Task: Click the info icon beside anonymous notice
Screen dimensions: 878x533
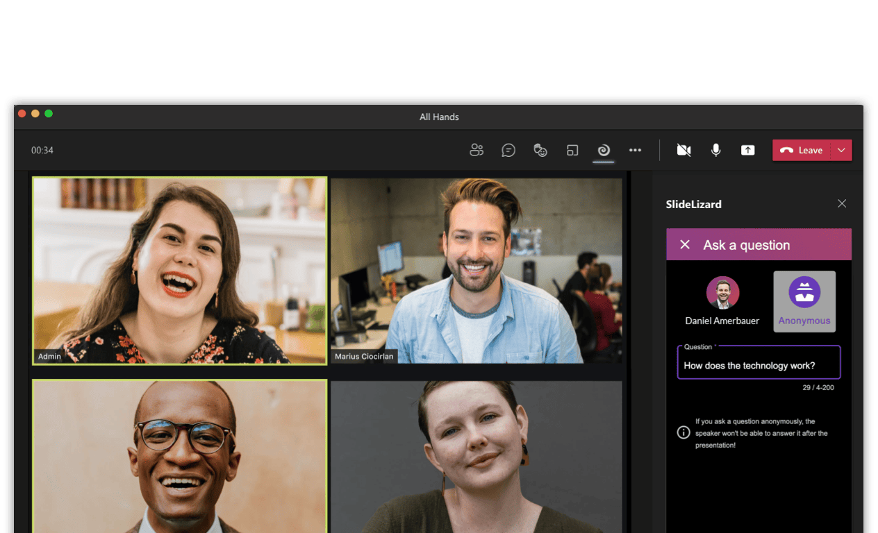Action: [x=684, y=432]
